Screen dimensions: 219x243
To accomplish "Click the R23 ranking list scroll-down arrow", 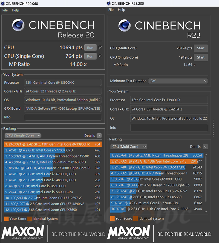I will pyautogui.click(x=206, y=211).
